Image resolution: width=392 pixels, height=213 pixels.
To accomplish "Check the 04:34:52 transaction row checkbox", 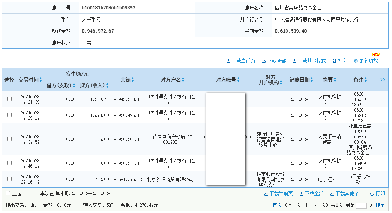I will 9,139.
